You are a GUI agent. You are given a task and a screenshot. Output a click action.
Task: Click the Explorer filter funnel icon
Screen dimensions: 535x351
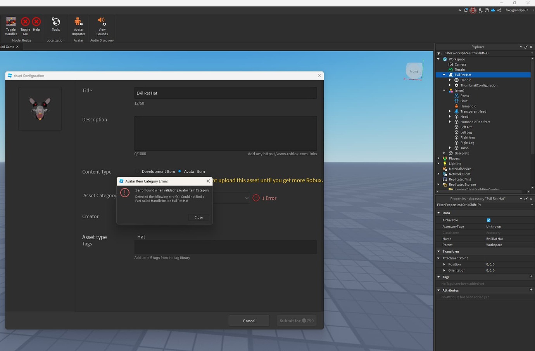click(x=439, y=53)
